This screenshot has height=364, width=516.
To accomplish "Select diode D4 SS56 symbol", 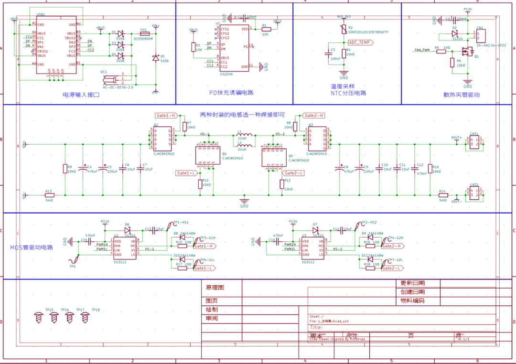I will point(121,56).
